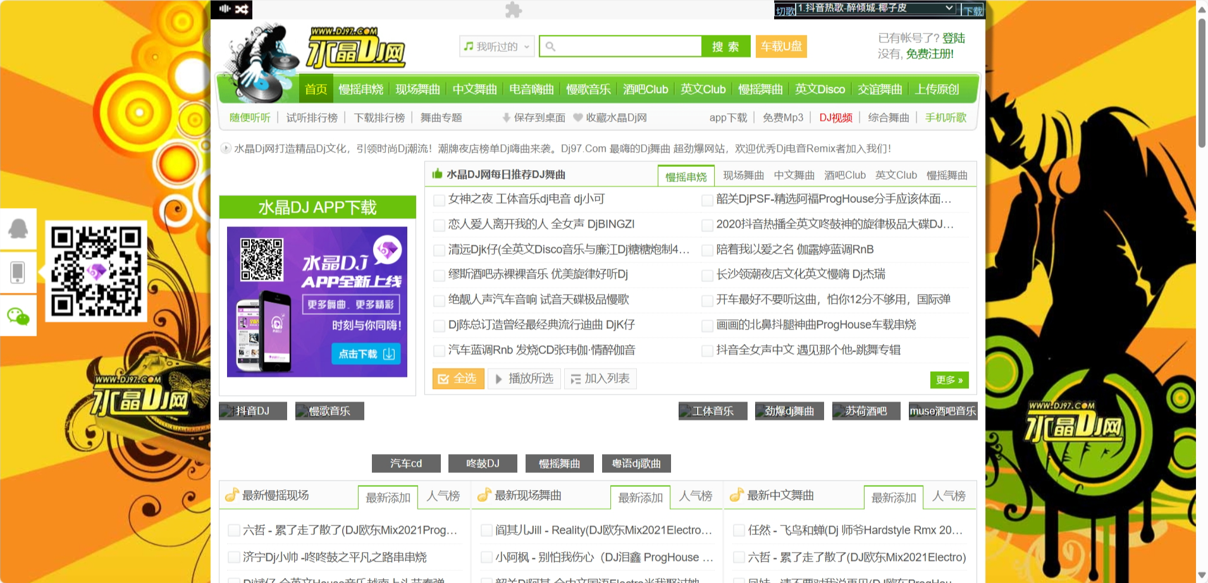Check the song 女神之夜 工体音乐dj电音
Image resolution: width=1208 pixels, height=583 pixels.
[x=438, y=200]
